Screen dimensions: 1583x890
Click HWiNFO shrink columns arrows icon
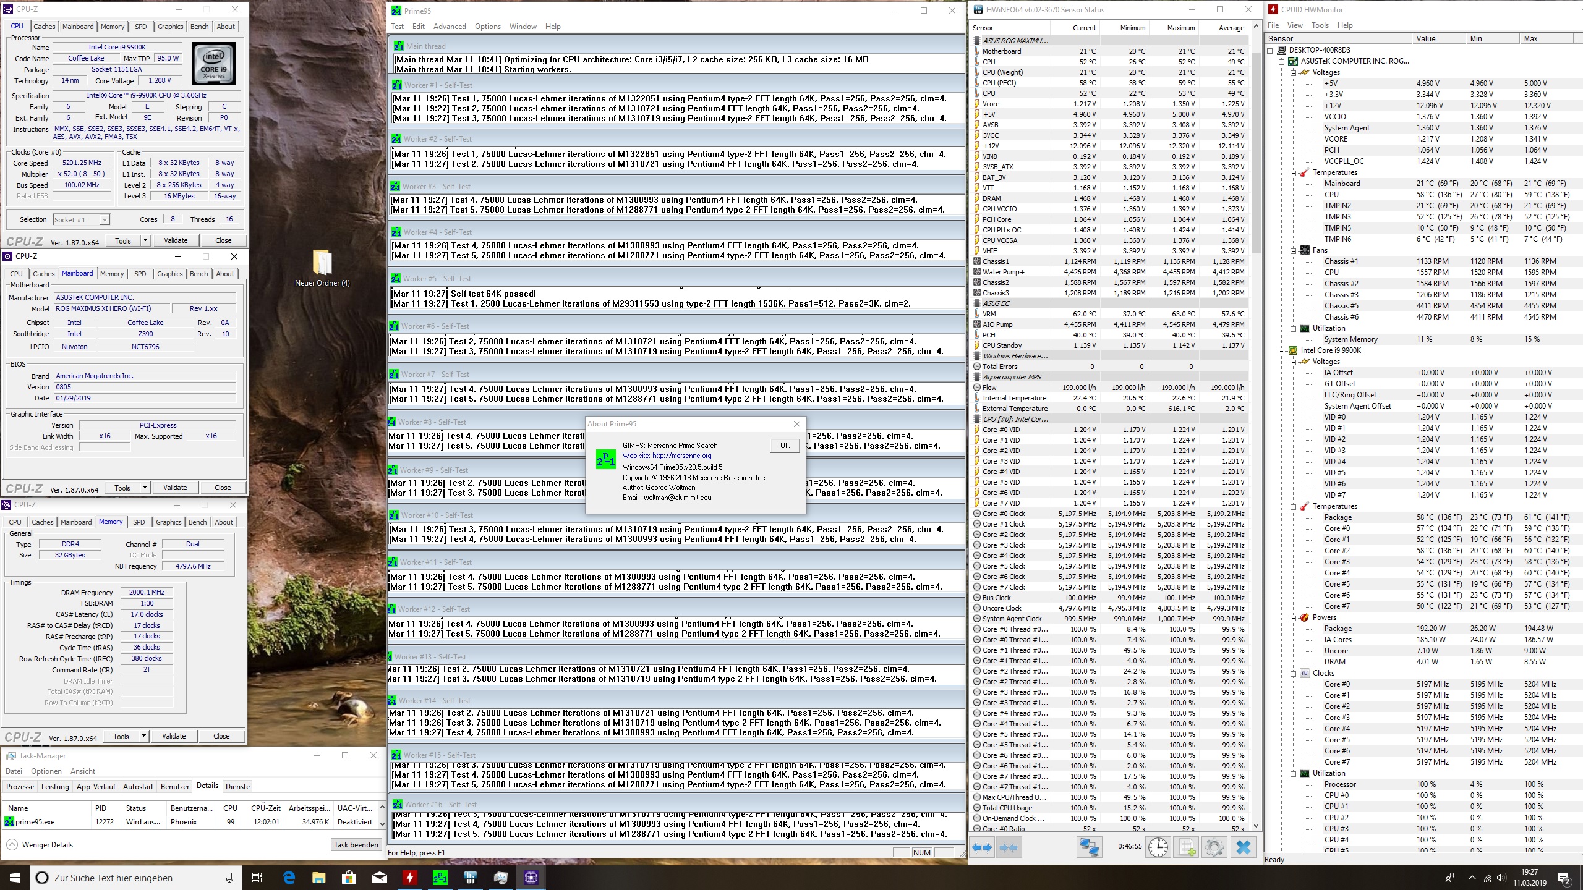[x=1009, y=847]
